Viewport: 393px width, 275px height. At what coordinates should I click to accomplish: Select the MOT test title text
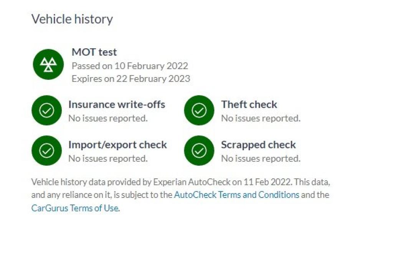pyautogui.click(x=94, y=52)
